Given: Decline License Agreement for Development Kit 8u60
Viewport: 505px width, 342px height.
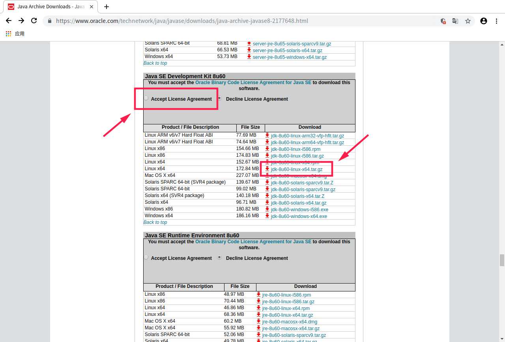Looking at the screenshot, I should click(220, 98).
